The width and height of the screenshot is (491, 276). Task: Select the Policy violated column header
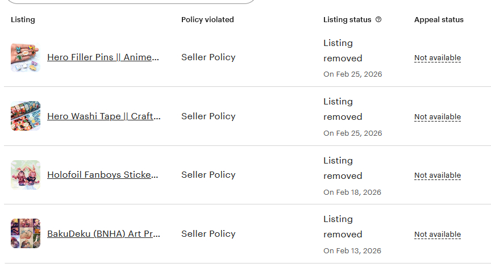click(207, 20)
